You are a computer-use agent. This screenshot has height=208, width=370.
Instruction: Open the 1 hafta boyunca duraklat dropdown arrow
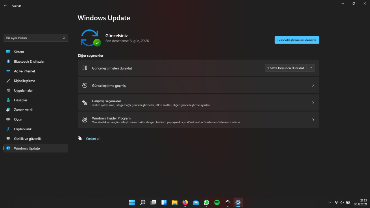(311, 68)
